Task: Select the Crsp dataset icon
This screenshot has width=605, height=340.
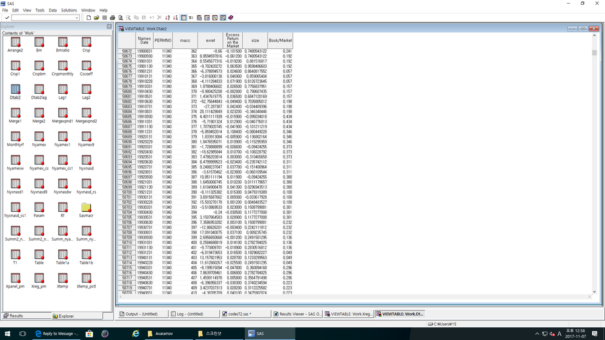Action: click(x=86, y=42)
